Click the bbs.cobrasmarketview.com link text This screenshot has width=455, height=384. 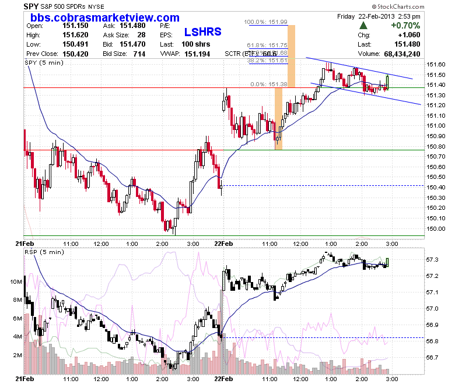105,17
